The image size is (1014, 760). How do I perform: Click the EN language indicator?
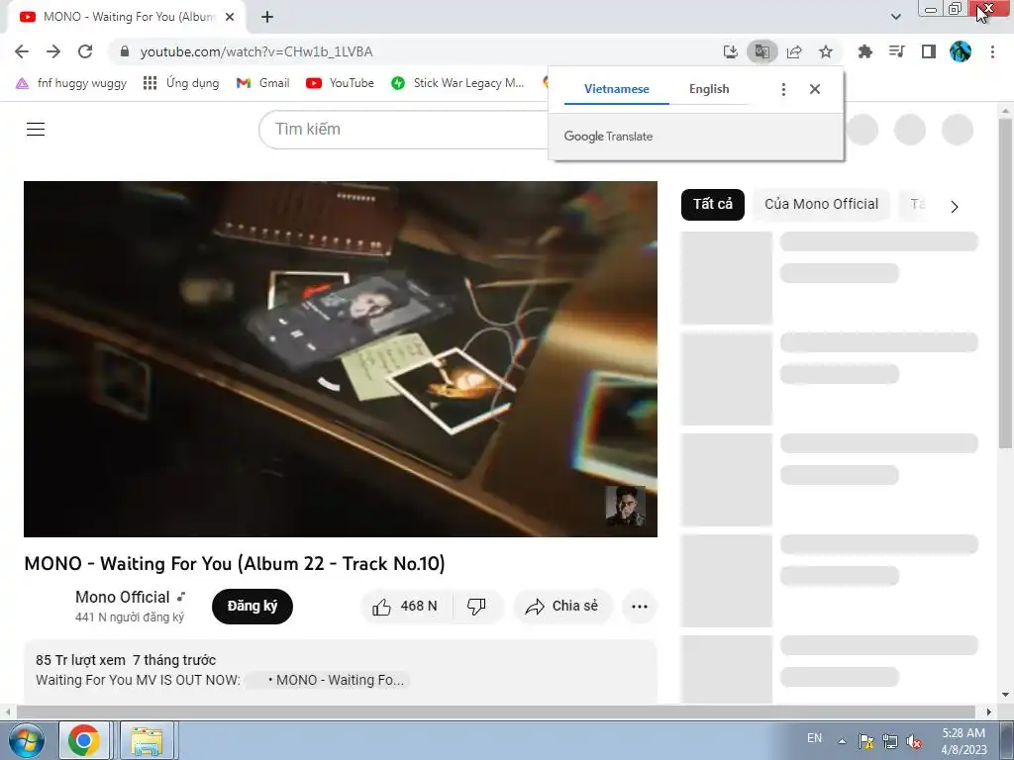814,738
